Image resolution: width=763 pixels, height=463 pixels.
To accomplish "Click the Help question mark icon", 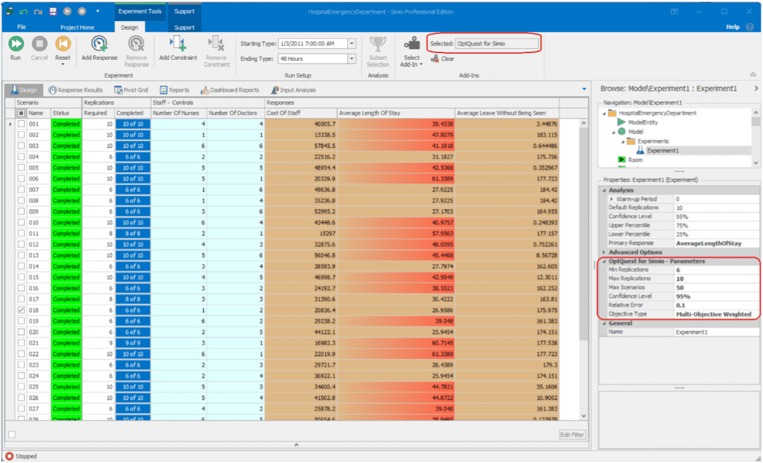I will (x=750, y=27).
